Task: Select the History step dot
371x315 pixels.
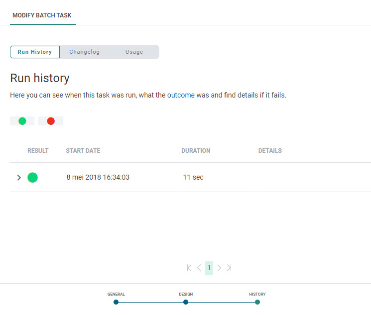Action: coord(257,302)
